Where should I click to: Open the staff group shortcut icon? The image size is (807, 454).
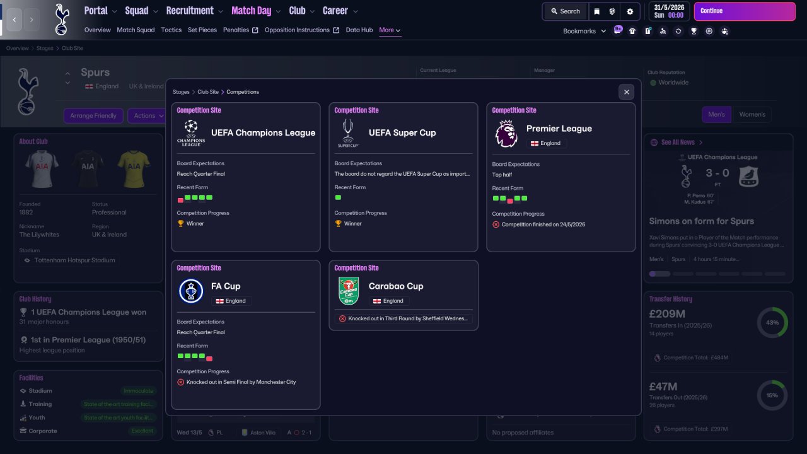pos(724,31)
